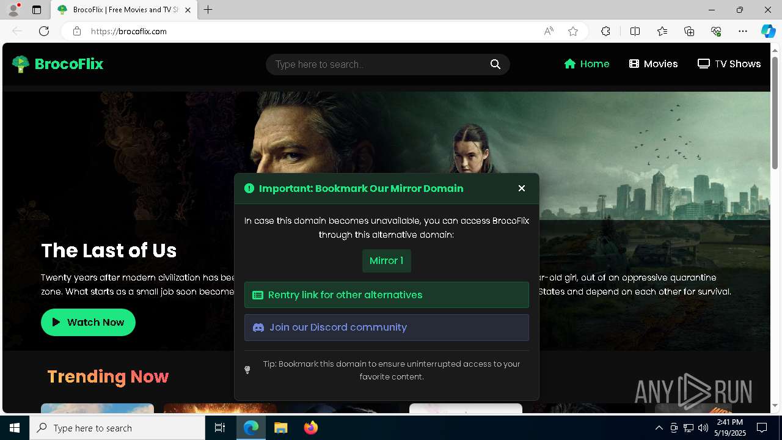The image size is (782, 440).
Task: Open network status tray icon
Action: [x=688, y=428]
